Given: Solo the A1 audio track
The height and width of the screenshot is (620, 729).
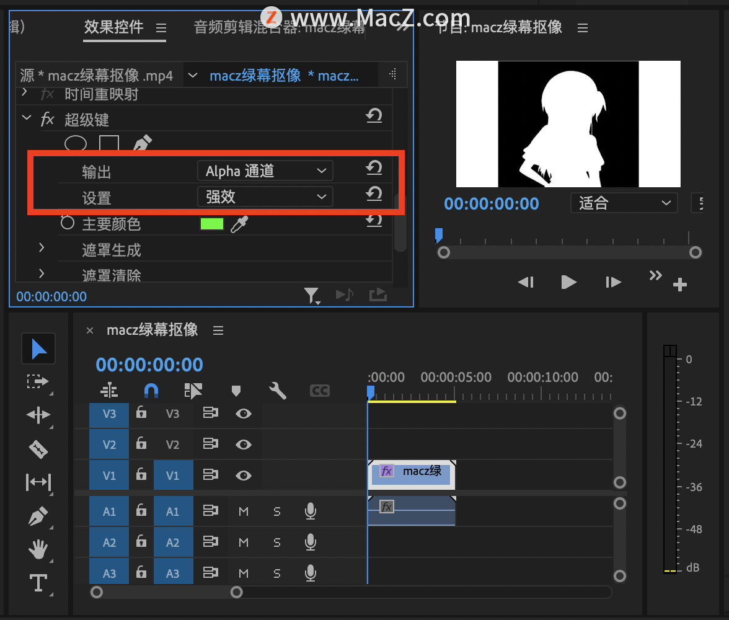Looking at the screenshot, I should 277,511.
